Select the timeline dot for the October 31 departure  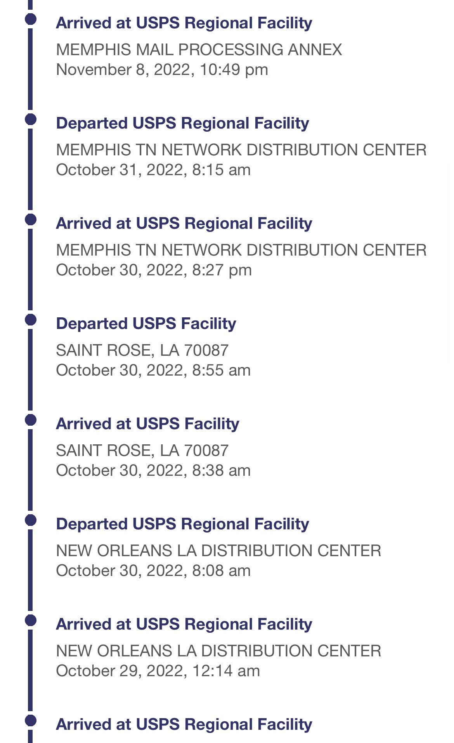[30, 119]
